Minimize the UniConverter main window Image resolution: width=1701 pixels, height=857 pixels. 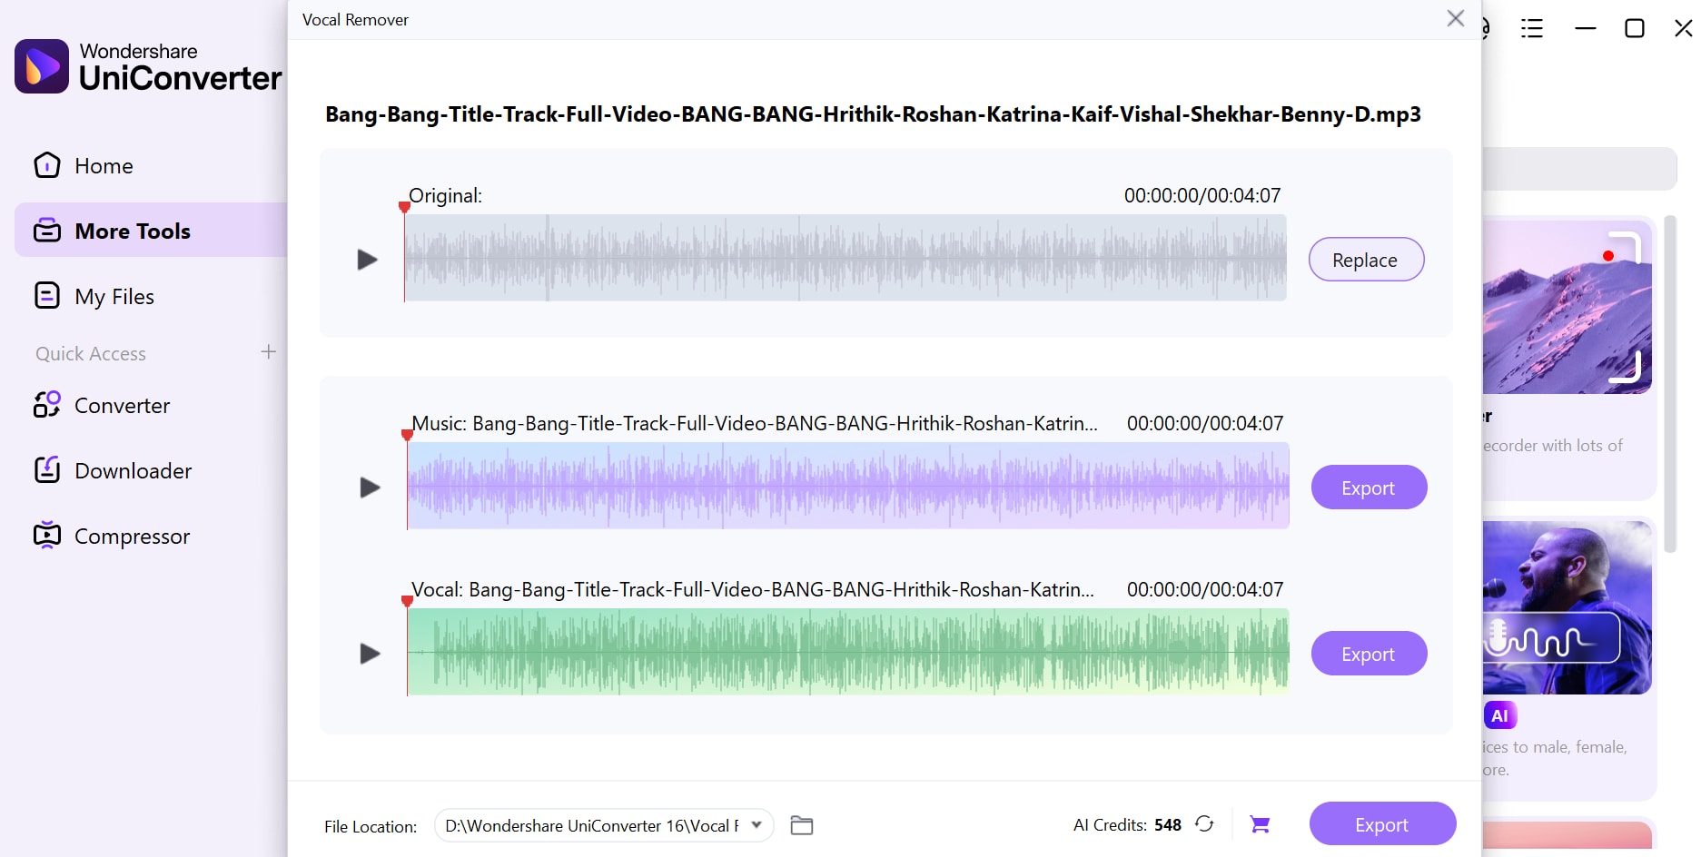click(1586, 29)
